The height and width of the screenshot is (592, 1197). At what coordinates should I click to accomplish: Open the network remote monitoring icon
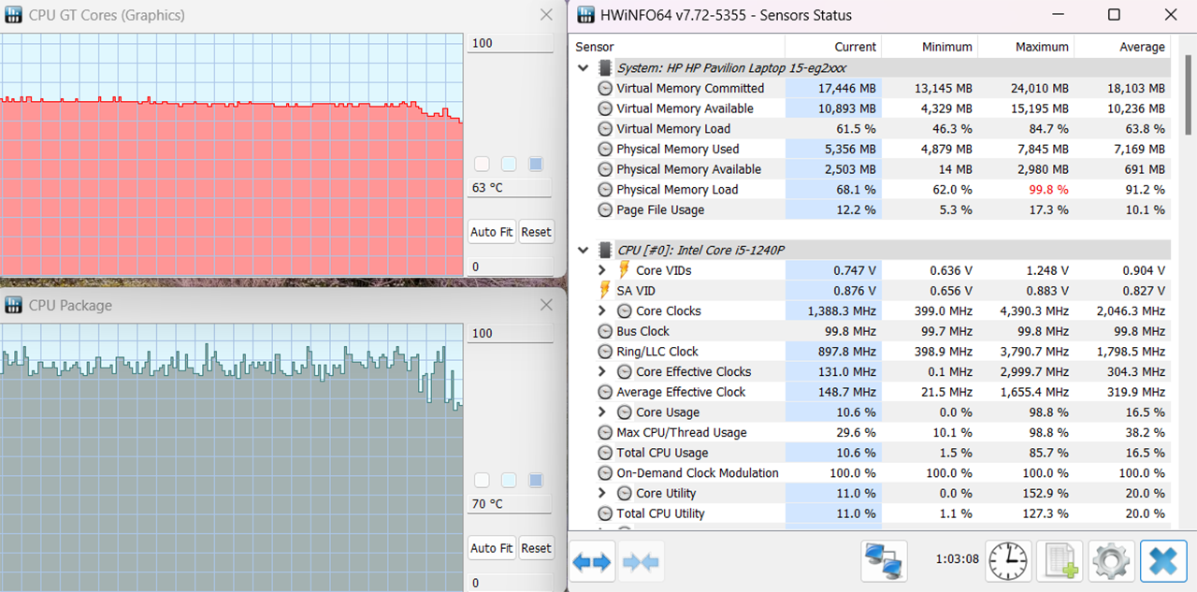point(884,561)
